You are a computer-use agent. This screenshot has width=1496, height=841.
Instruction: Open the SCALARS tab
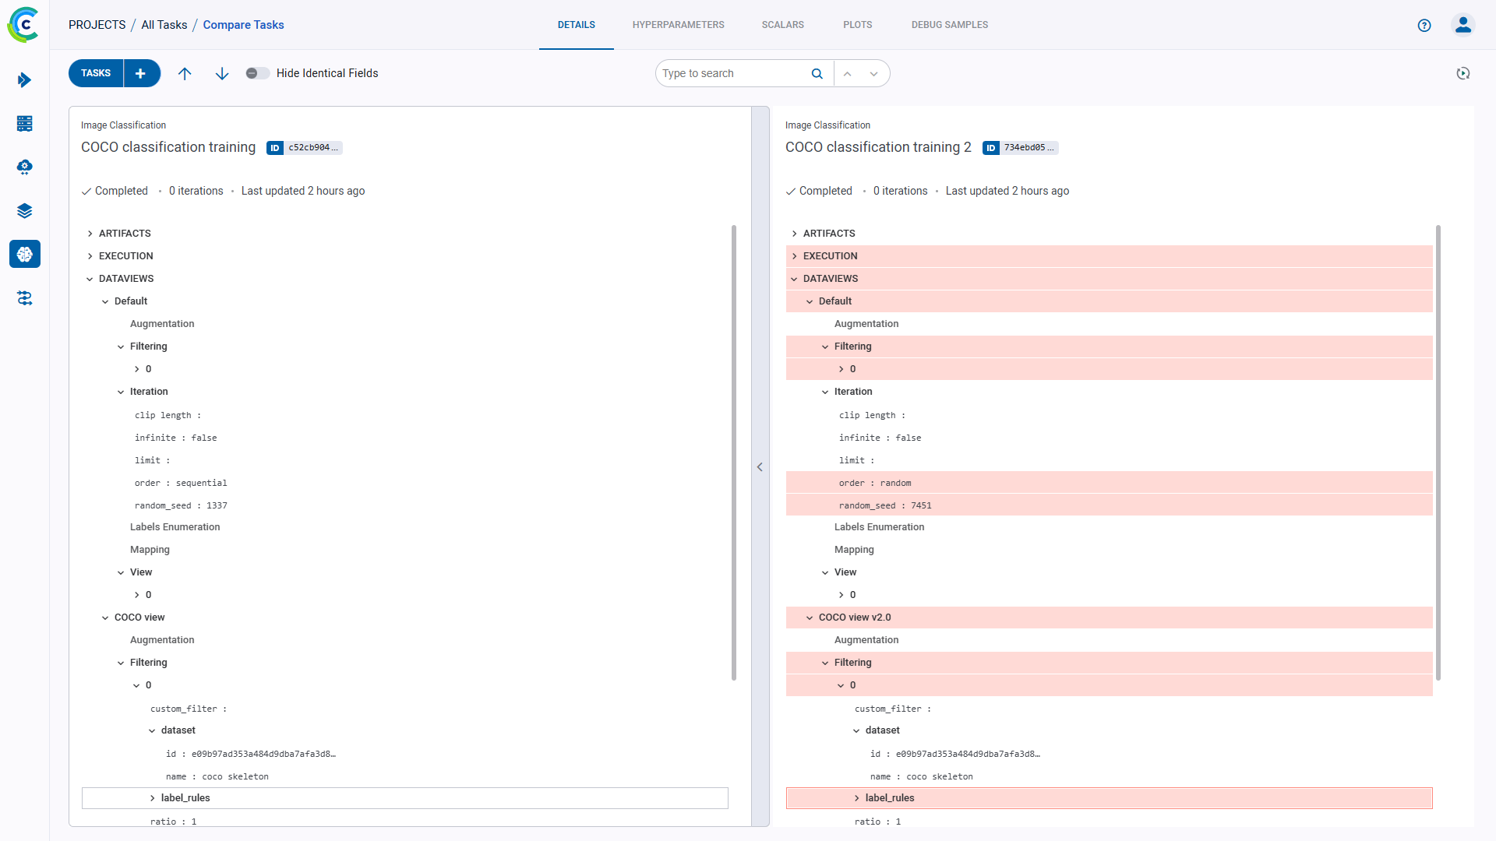click(782, 24)
